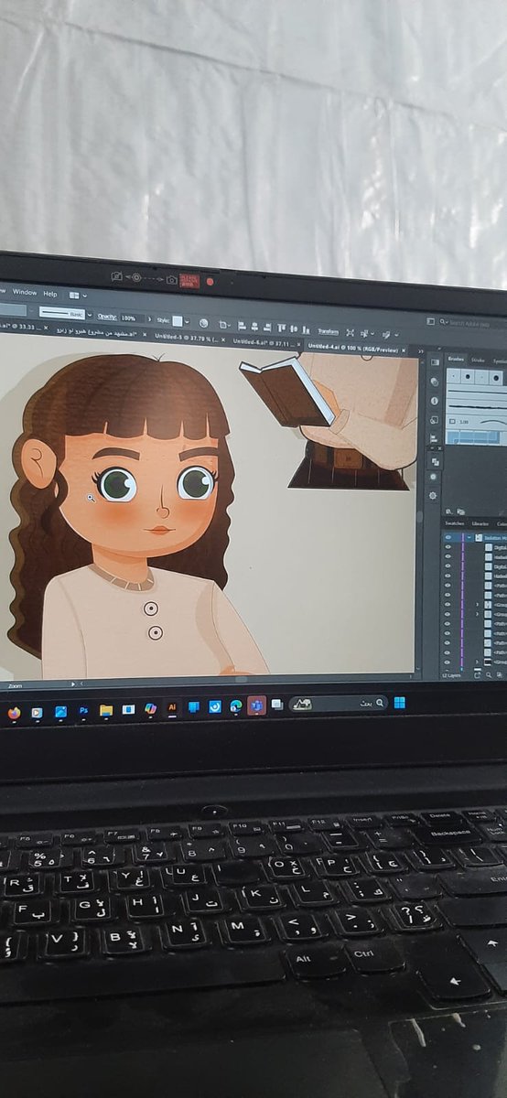Click the vertical canvas scrollbar thumb
This screenshot has width=507, height=1098.
(419, 517)
